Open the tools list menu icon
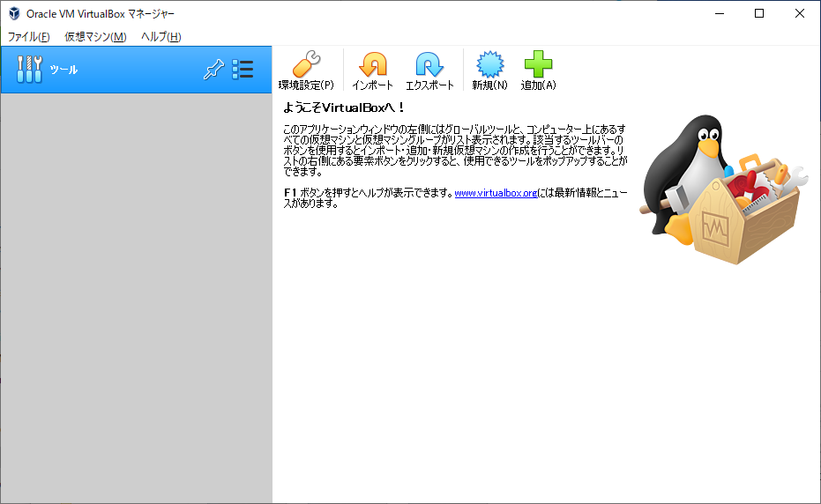The width and height of the screenshot is (821, 504). click(243, 69)
